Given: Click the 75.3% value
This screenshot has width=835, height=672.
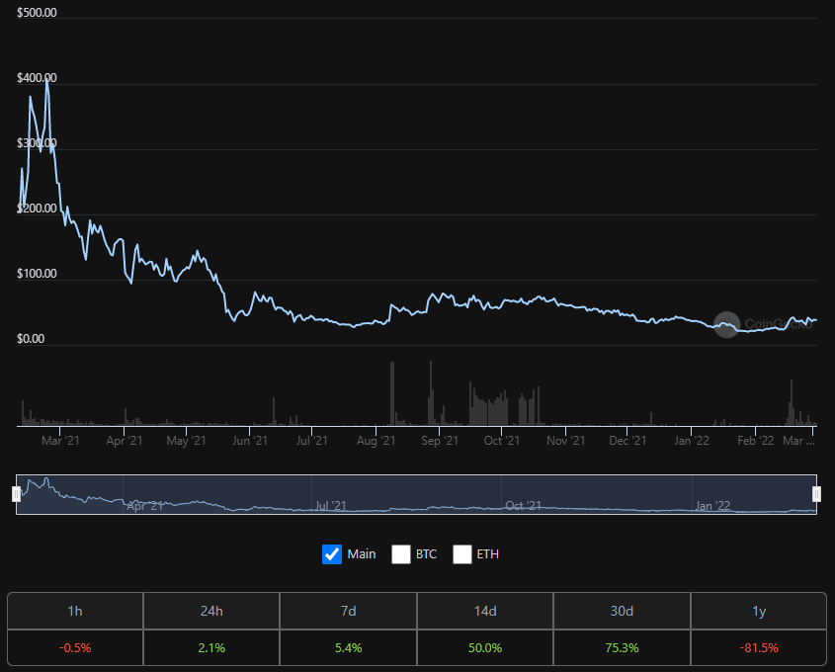Looking at the screenshot, I should 622,648.
